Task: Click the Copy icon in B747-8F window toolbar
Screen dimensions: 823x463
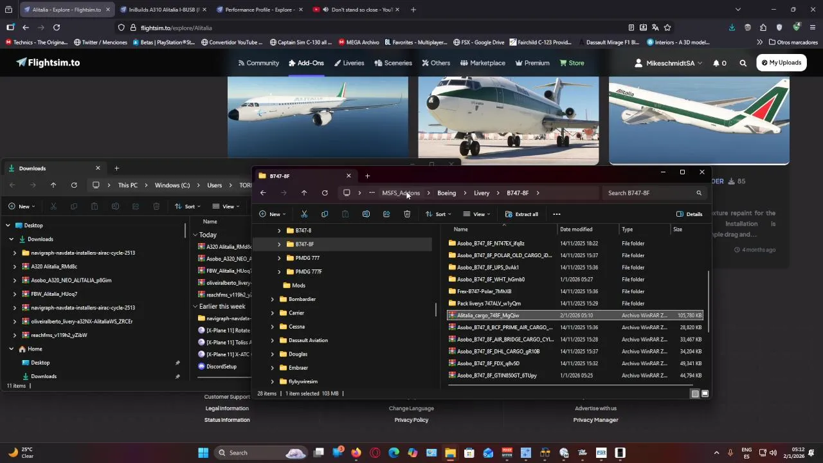Action: (x=325, y=214)
